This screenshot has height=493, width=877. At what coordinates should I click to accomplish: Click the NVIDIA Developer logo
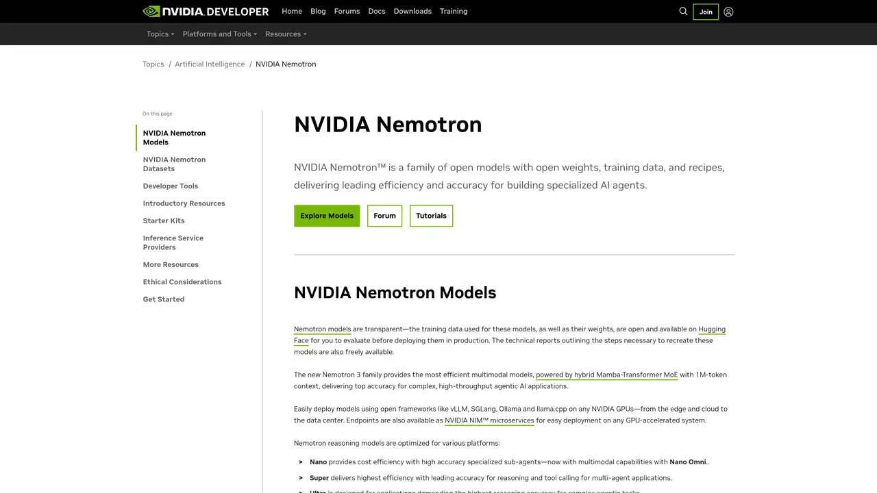(x=206, y=11)
